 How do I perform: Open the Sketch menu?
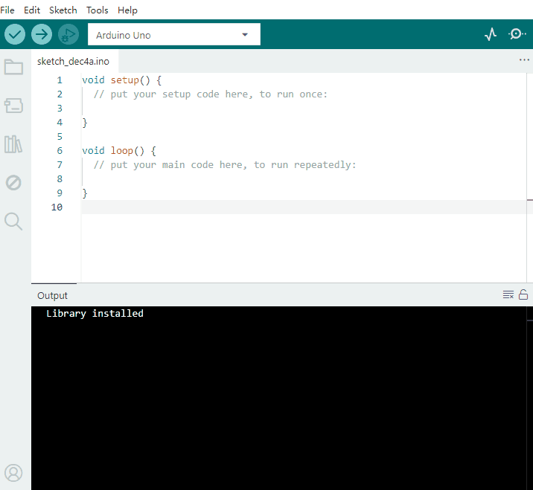point(63,10)
